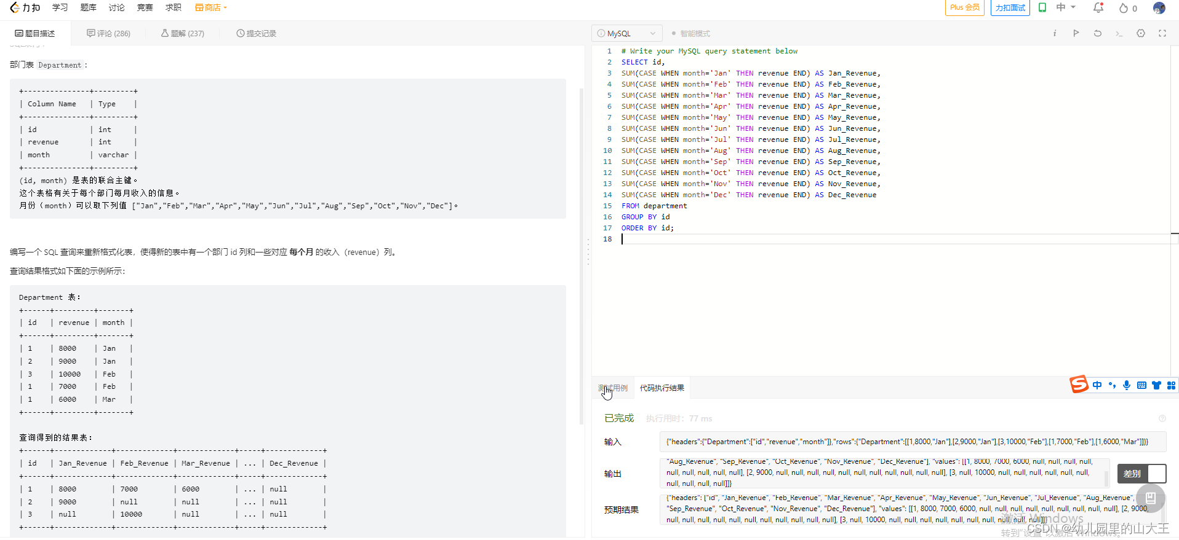Click the 输出 output text box
Image resolution: width=1179 pixels, height=540 pixels.
(884, 473)
